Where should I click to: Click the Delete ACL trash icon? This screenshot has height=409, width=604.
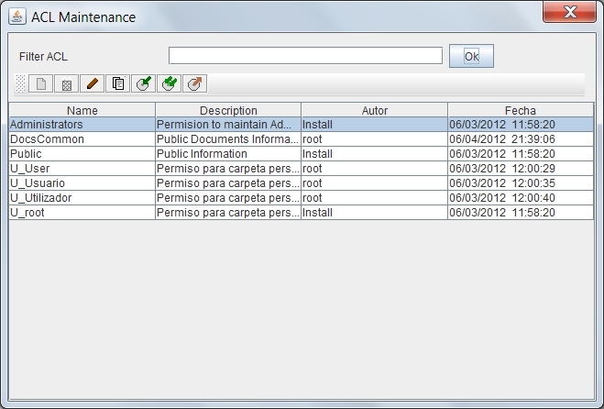pos(67,83)
